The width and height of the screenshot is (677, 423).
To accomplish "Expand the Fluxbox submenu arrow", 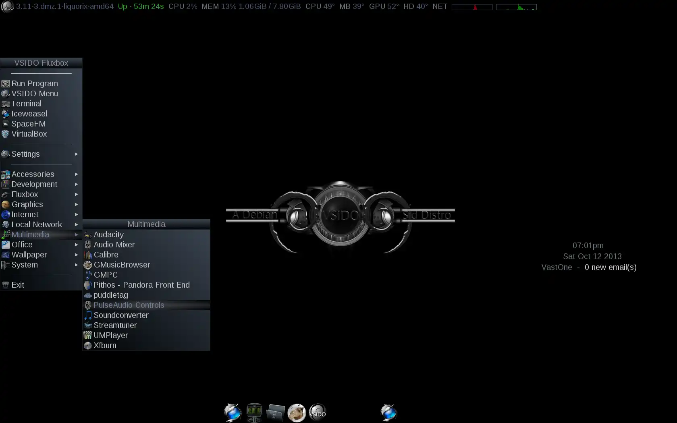I will (76, 194).
